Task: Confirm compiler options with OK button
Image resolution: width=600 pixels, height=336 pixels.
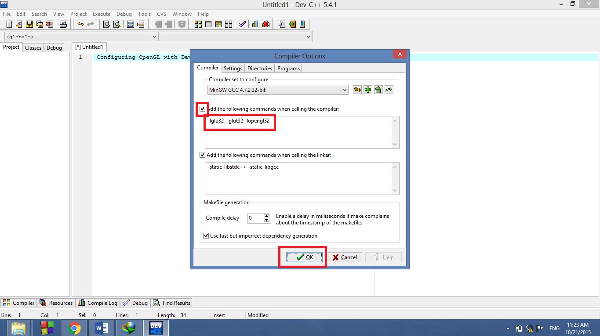Action: coord(304,257)
